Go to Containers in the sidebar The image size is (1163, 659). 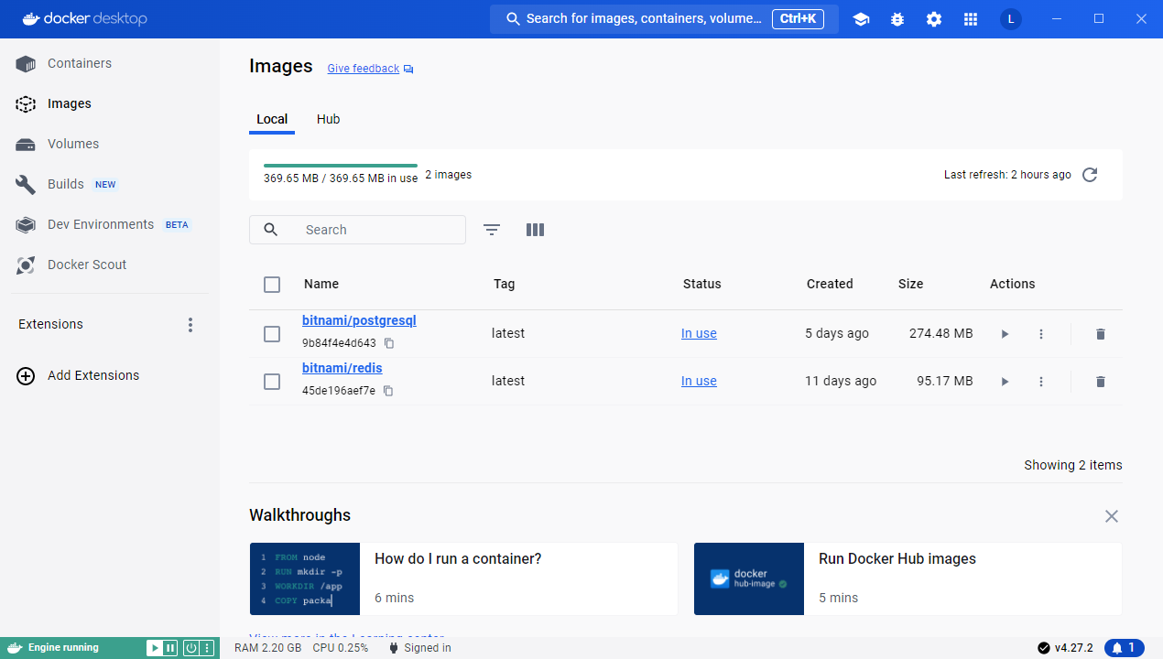[110, 63]
